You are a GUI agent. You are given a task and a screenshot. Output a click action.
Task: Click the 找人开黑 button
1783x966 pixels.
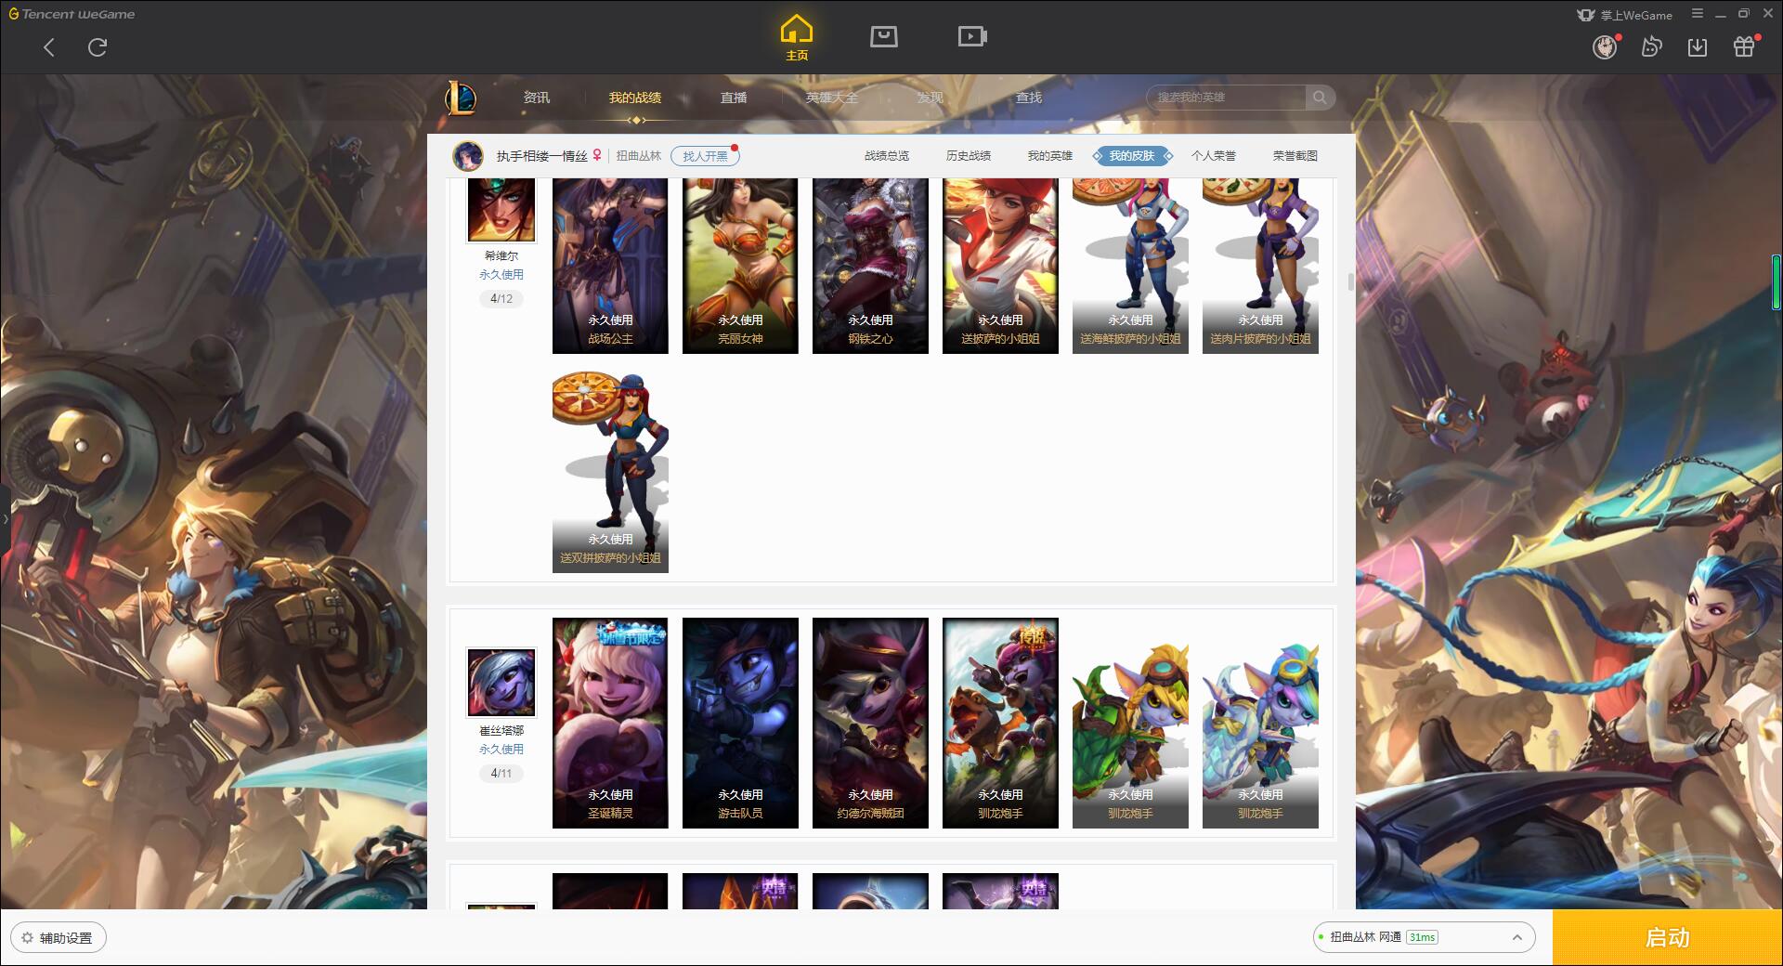pyautogui.click(x=705, y=156)
